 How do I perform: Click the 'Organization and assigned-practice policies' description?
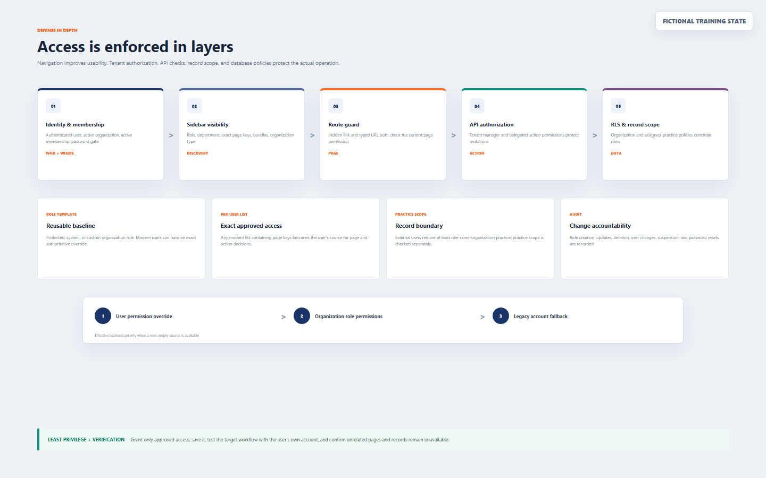pos(661,138)
